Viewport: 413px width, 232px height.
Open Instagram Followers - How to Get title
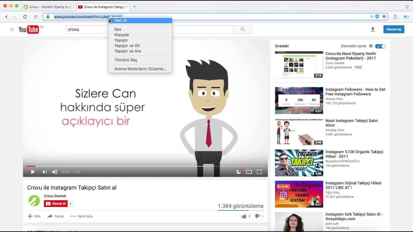(355, 92)
